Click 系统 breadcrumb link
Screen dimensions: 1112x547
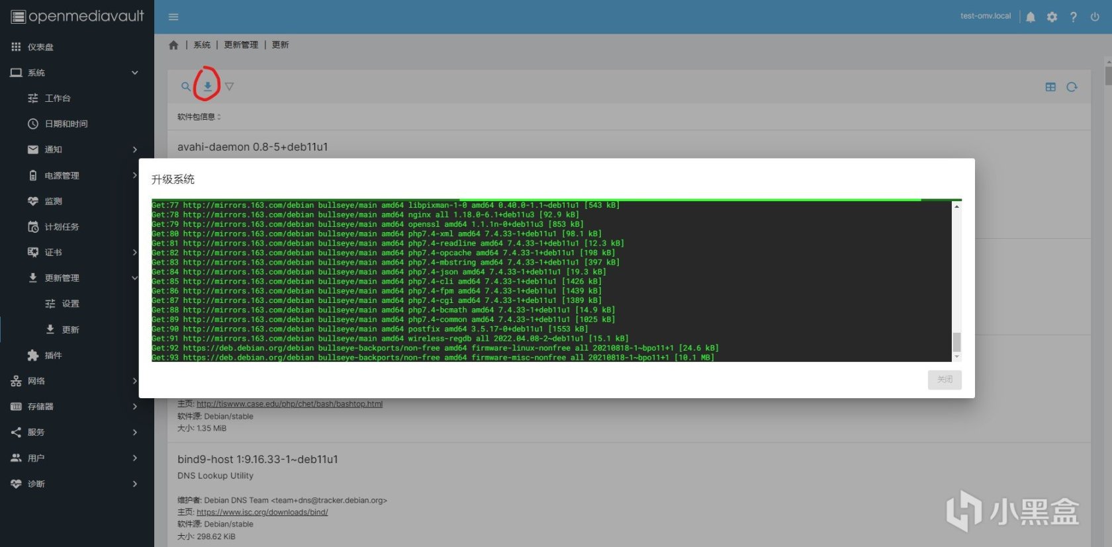pos(202,45)
